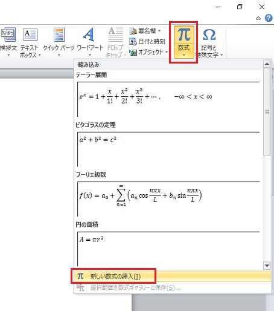Open the blue Help question mark

[x=269, y=18]
